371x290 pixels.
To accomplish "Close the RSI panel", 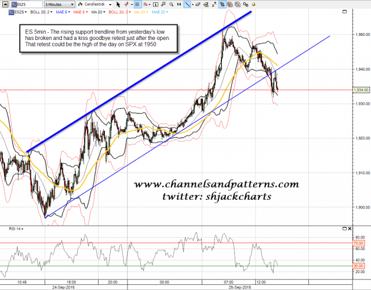I will click(x=350, y=229).
